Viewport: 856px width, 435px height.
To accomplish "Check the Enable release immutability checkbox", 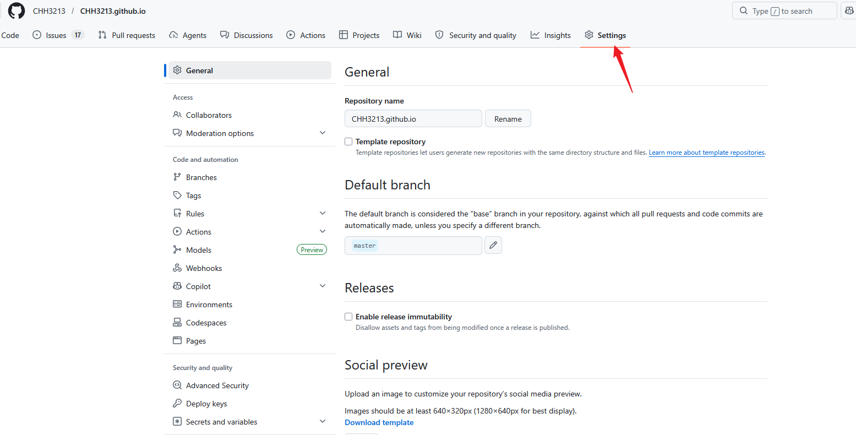I will point(348,317).
